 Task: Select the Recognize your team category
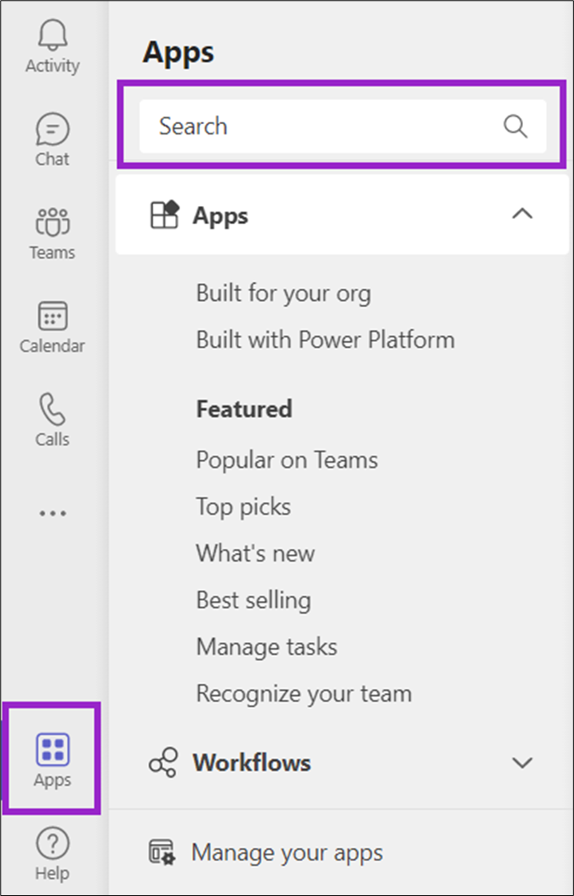304,693
